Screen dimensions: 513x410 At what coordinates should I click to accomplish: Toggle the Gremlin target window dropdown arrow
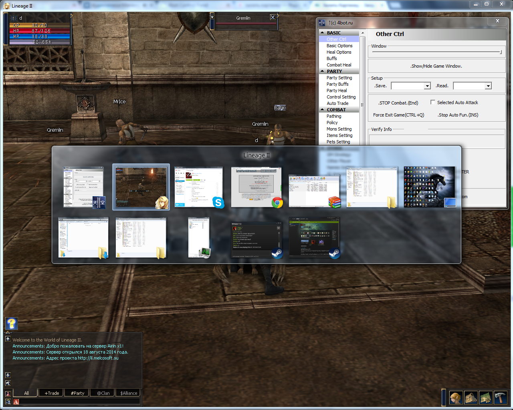click(212, 17)
